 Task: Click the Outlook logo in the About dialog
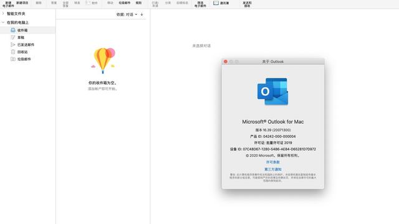pyautogui.click(x=273, y=91)
